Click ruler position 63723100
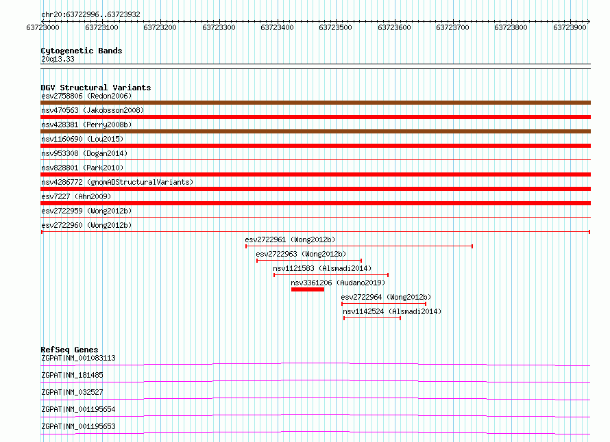Screen dimensions: 610x442 click(x=101, y=27)
